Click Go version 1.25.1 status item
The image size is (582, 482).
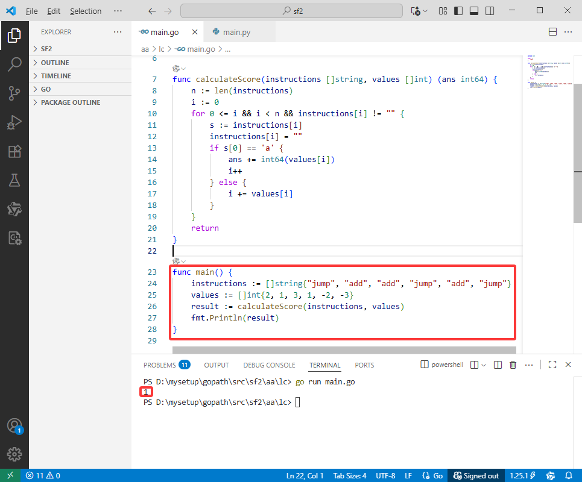pyautogui.click(x=523, y=475)
